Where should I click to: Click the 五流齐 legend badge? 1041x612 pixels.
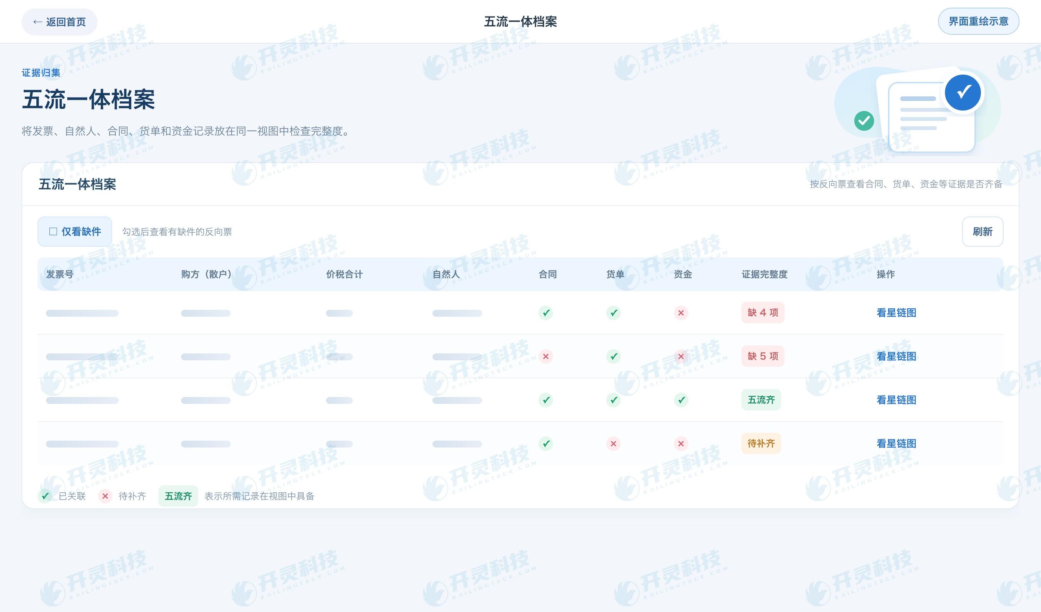click(178, 496)
